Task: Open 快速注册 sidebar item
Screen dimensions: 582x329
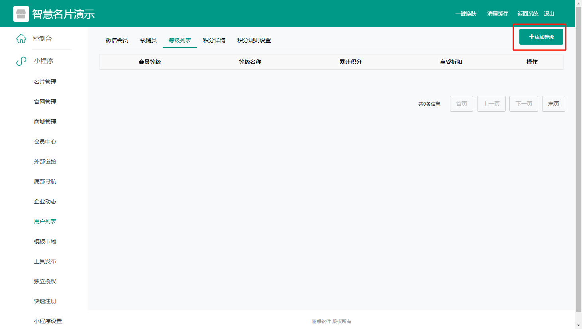Action: 45,301
